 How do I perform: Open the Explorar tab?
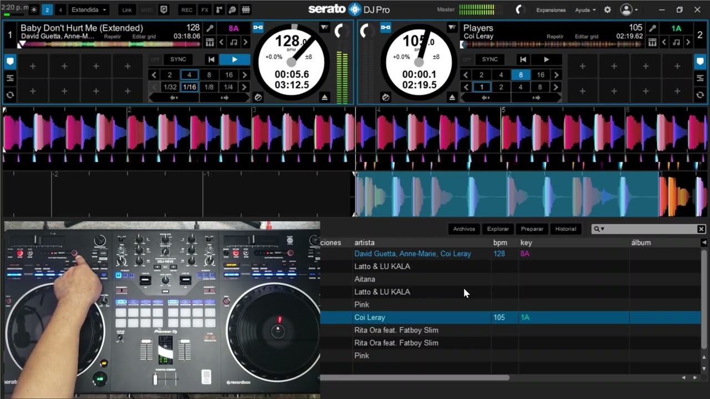coord(498,229)
